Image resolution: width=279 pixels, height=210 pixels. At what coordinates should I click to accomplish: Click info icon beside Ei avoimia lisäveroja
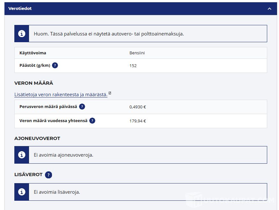point(22,192)
